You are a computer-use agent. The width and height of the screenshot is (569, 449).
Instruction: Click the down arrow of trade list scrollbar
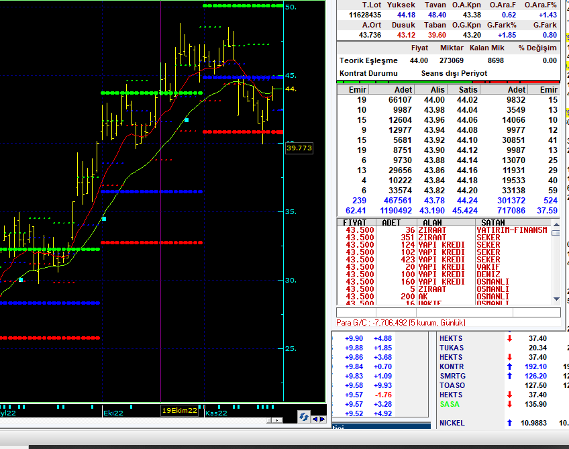click(x=556, y=299)
